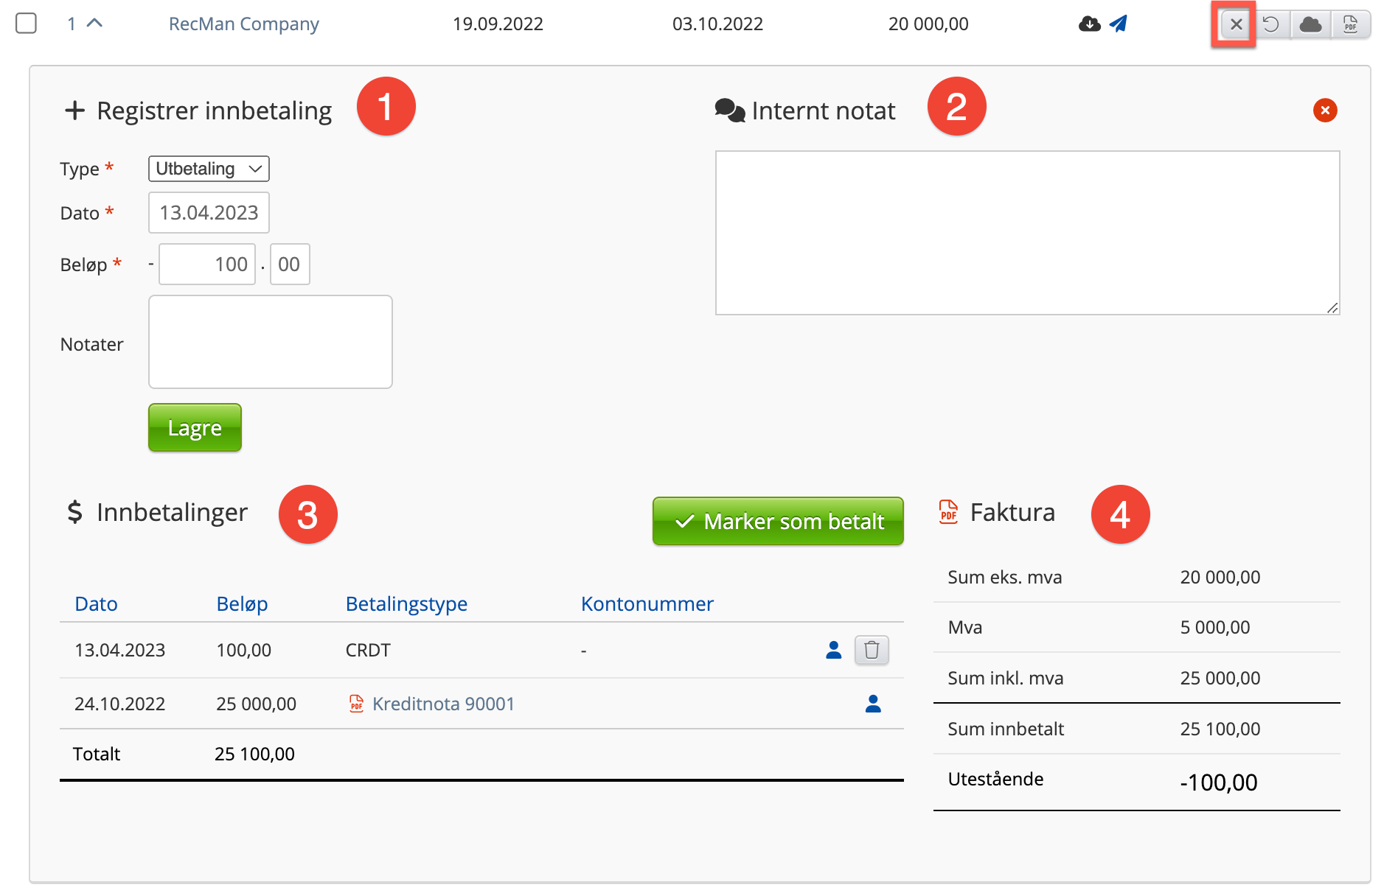This screenshot has height=893, width=1398.
Task: Open the Kreditnota 90001 link
Action: (442, 704)
